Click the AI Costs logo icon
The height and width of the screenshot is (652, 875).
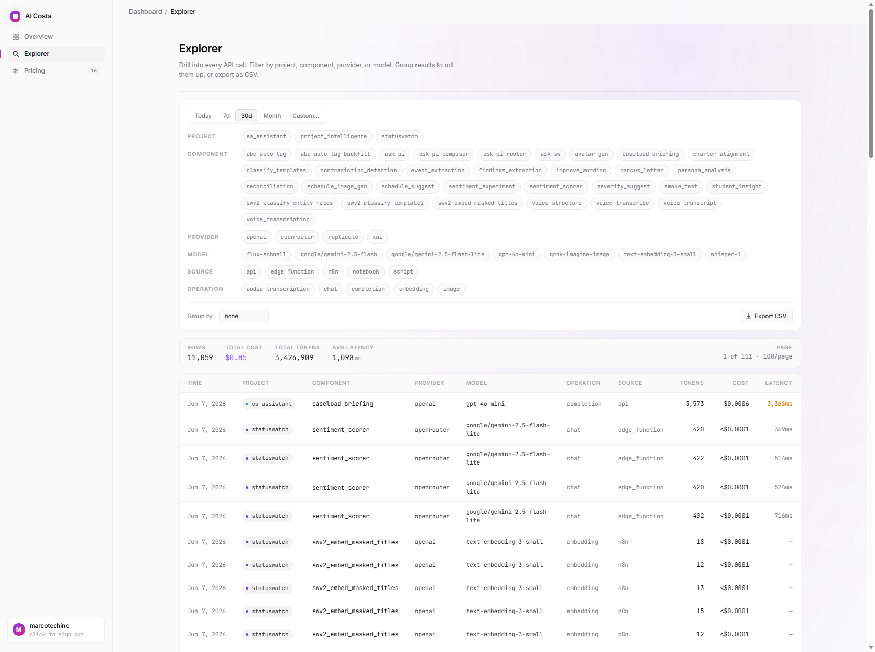15,16
